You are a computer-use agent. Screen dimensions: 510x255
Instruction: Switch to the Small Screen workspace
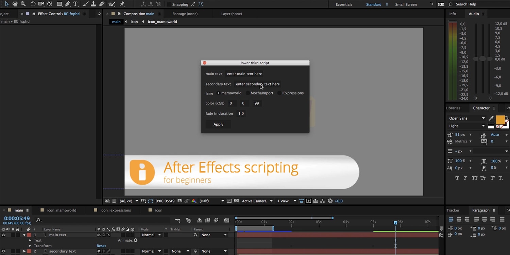coord(406,4)
